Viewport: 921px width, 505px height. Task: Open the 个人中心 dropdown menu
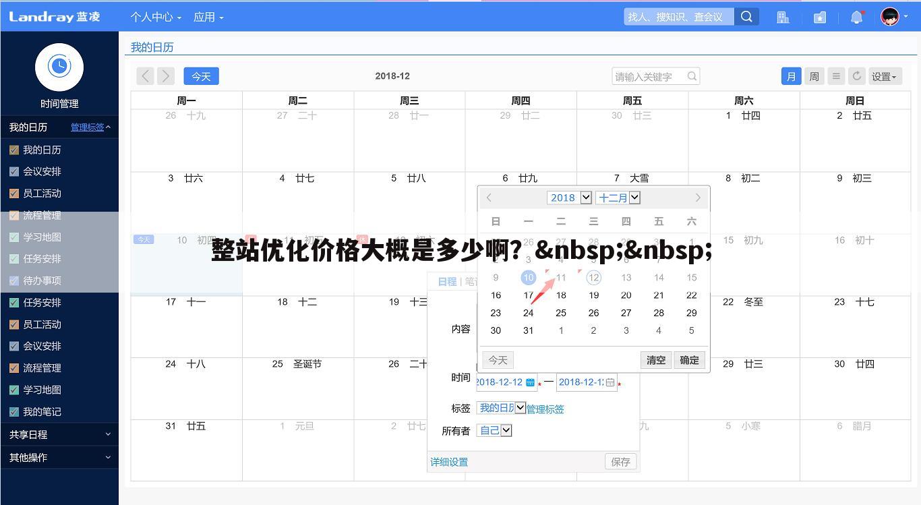[156, 17]
